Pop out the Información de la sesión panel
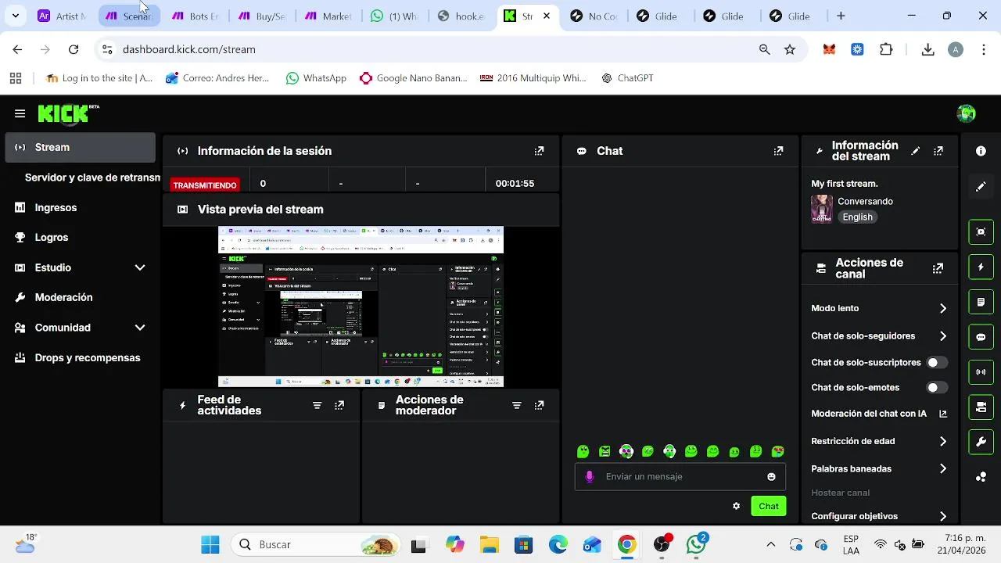Image resolution: width=1001 pixels, height=563 pixels. (x=539, y=151)
